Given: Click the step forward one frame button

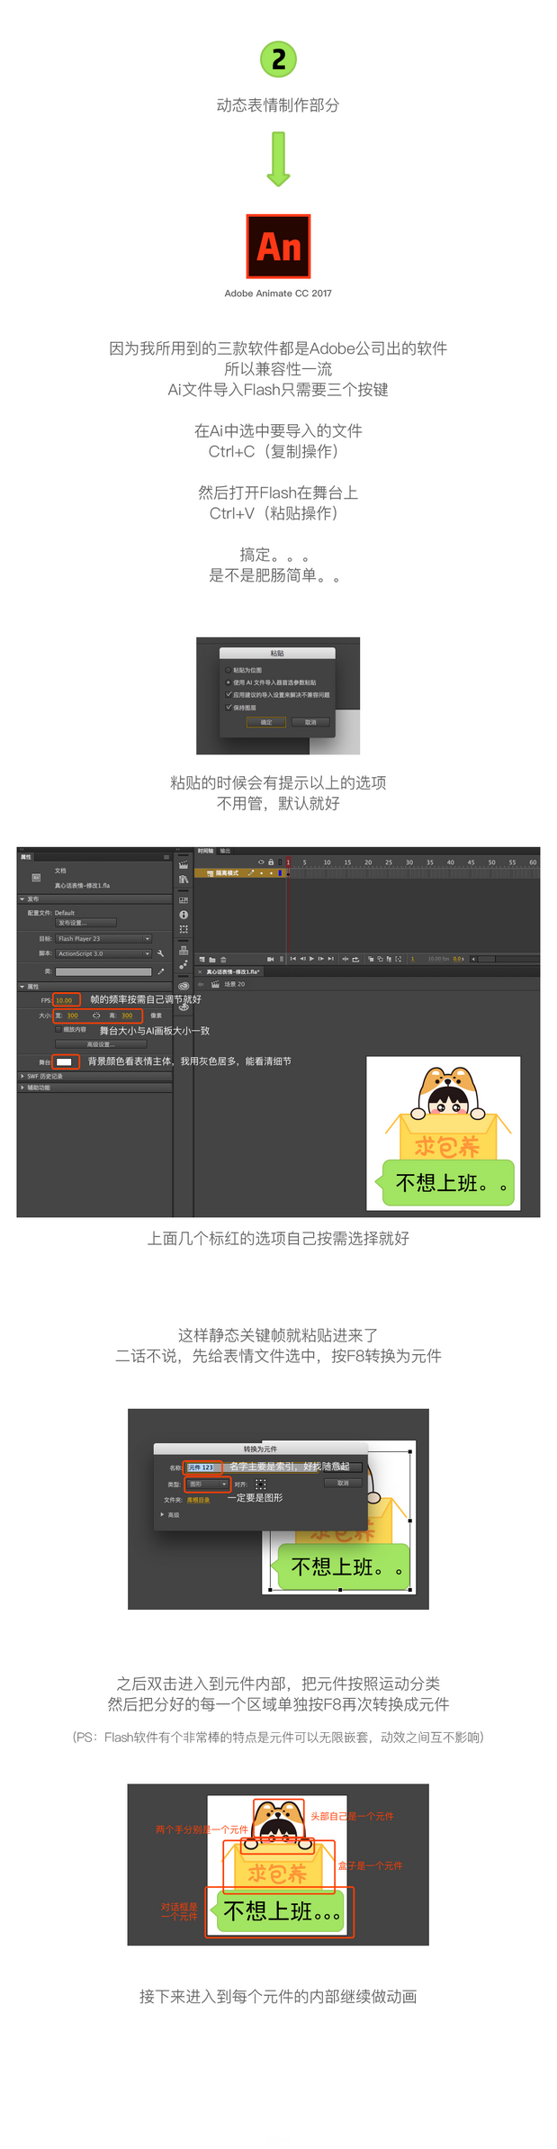Looking at the screenshot, I should [321, 959].
